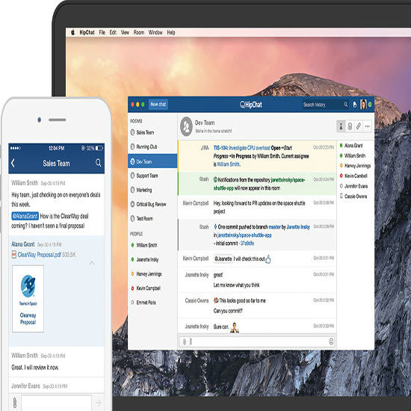Click the Dev Team room avatar icon
This screenshot has height=411, width=411.
pos(187,126)
